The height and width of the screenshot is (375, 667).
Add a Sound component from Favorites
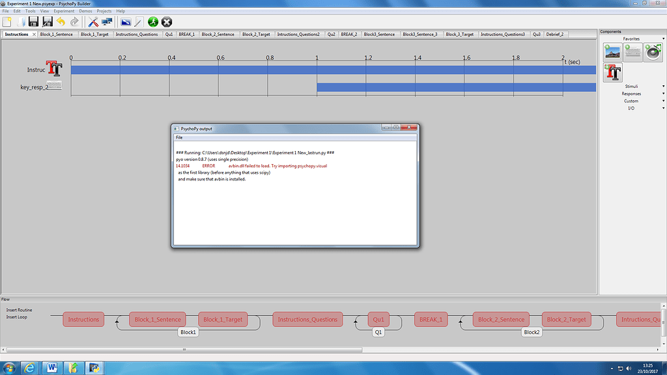[653, 52]
